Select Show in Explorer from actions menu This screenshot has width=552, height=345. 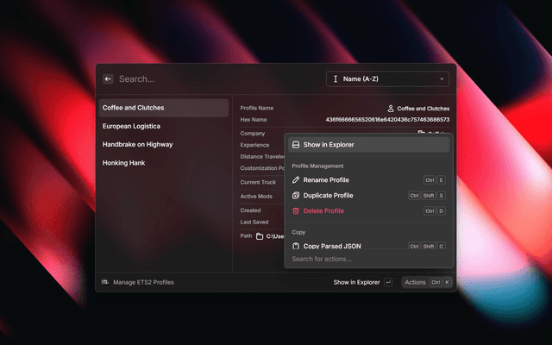click(329, 145)
